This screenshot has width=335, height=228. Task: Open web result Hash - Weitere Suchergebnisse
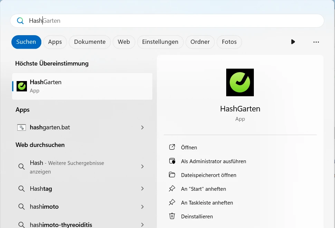tap(82, 167)
